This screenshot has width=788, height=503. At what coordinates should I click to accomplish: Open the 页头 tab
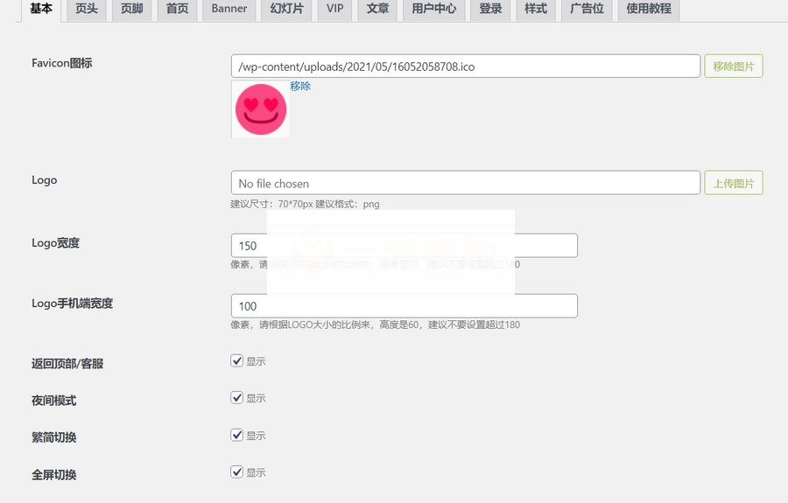coord(87,10)
